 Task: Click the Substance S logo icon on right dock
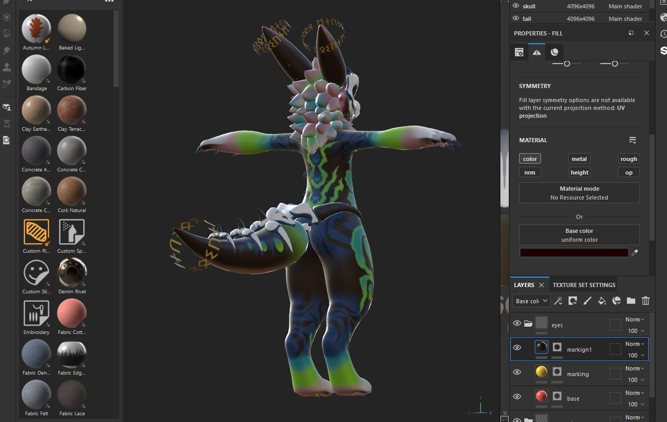(663, 51)
